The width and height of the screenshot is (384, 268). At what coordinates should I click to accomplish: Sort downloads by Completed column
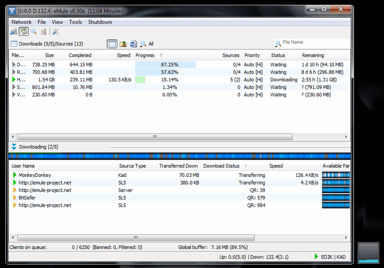(75, 55)
